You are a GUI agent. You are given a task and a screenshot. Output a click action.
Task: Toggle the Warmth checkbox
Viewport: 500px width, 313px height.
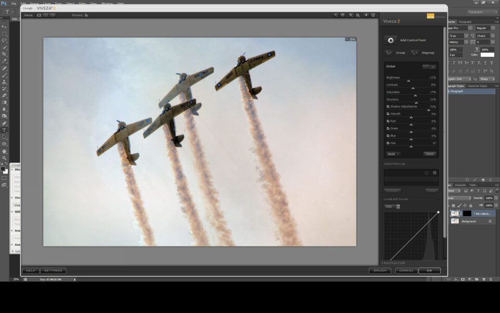pyautogui.click(x=388, y=114)
